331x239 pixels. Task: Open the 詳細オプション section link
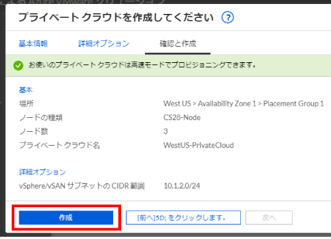pyautogui.click(x=42, y=172)
